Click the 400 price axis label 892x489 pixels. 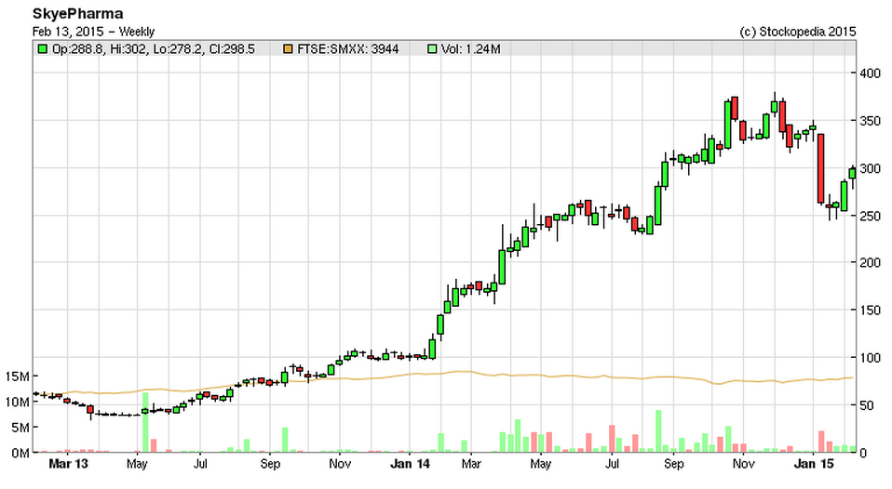point(870,73)
